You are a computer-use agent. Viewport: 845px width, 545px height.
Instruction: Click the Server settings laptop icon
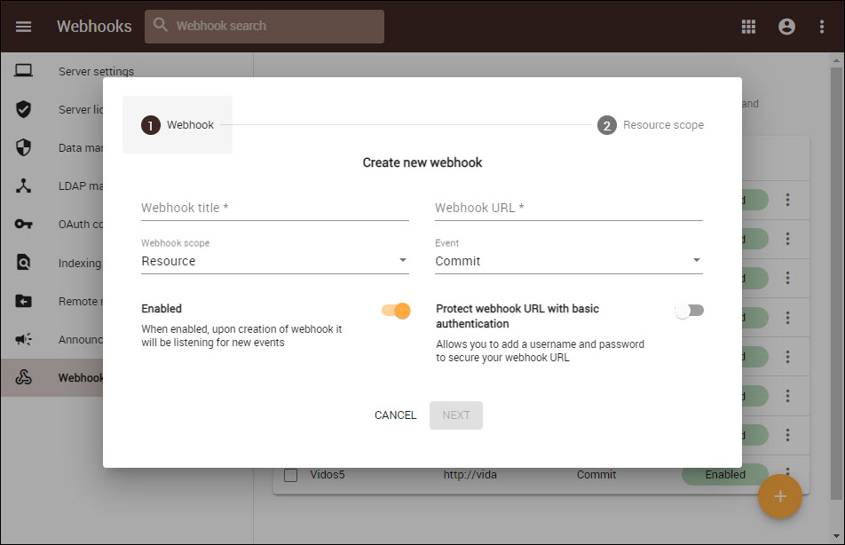coord(24,71)
